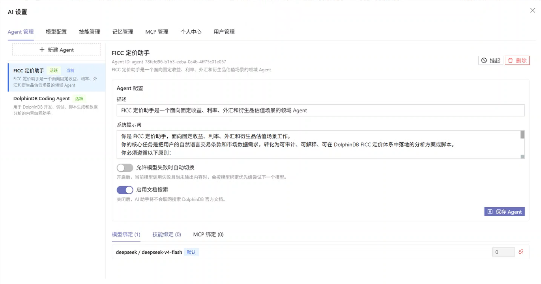Select FICC 定价助手 agent in sidebar
This screenshot has width=541, height=284.
[57, 77]
